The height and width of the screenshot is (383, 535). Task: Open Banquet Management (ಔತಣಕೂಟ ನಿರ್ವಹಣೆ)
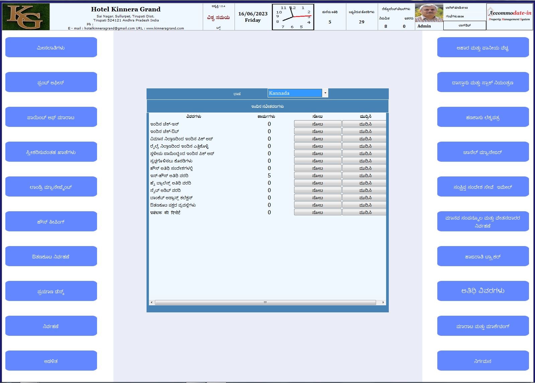[51, 256]
